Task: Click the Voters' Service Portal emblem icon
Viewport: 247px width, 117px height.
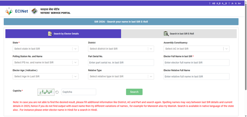Action: coord(34,11)
